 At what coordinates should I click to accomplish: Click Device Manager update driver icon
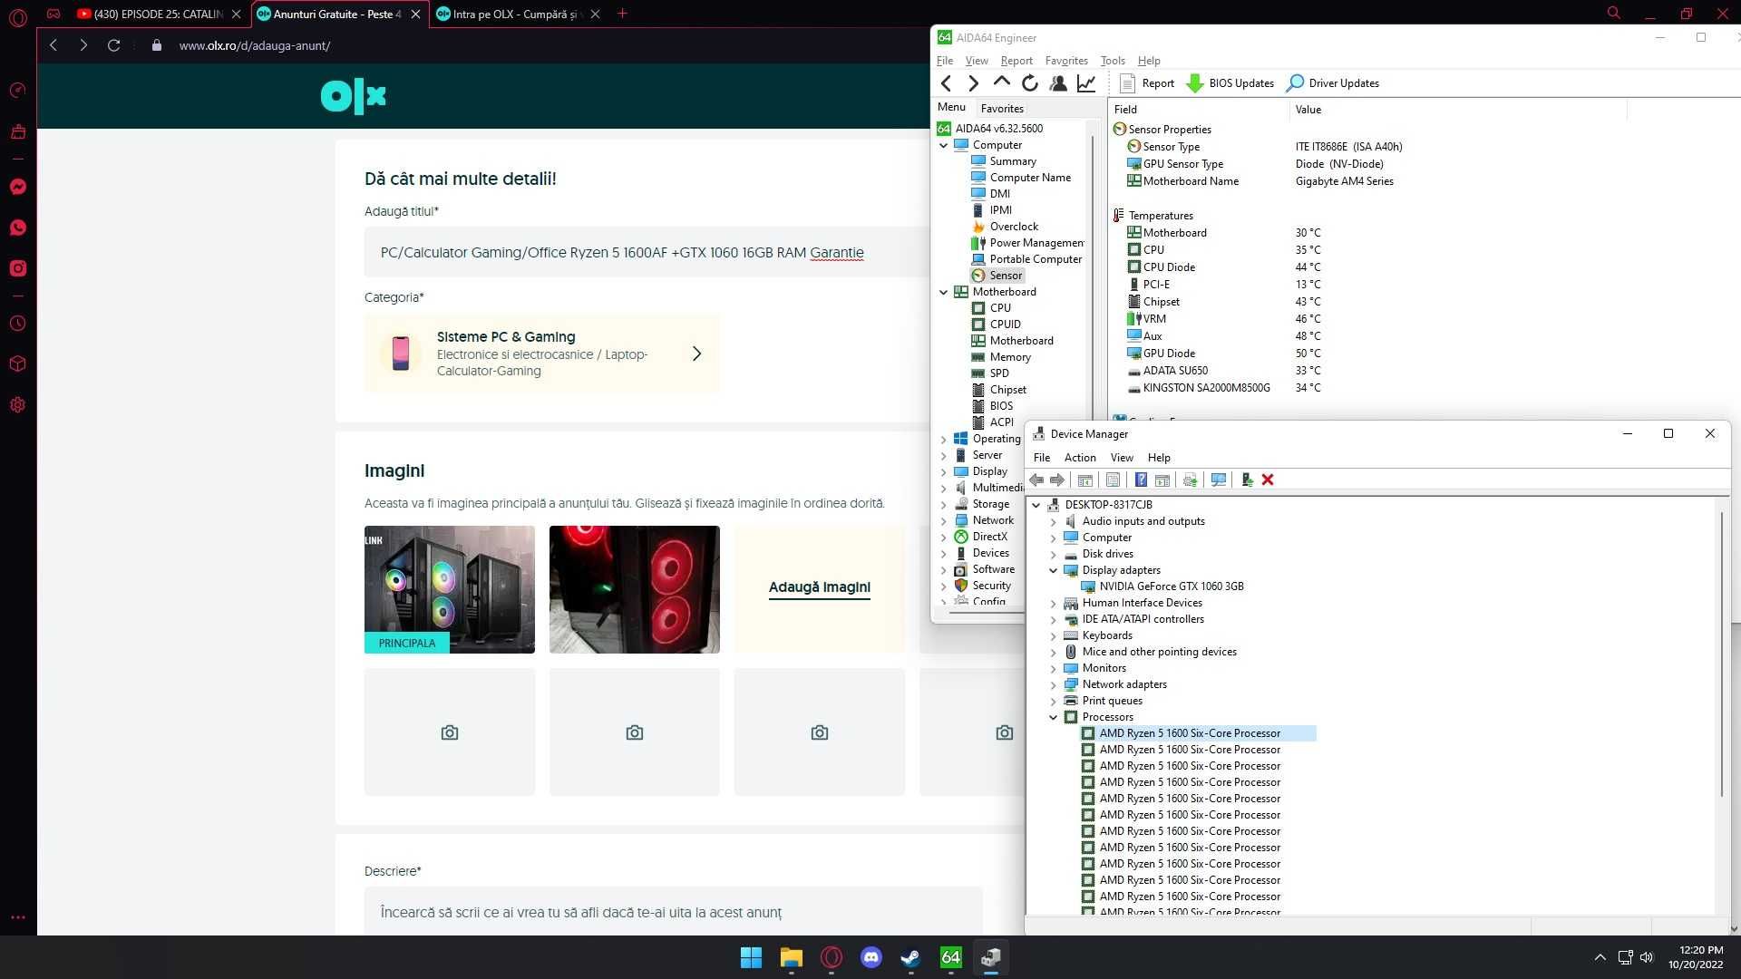coord(1190,480)
